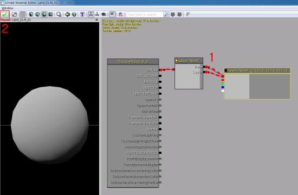Select the cylinder preview shape icon
298x195 pixels.
[x=31, y=15]
